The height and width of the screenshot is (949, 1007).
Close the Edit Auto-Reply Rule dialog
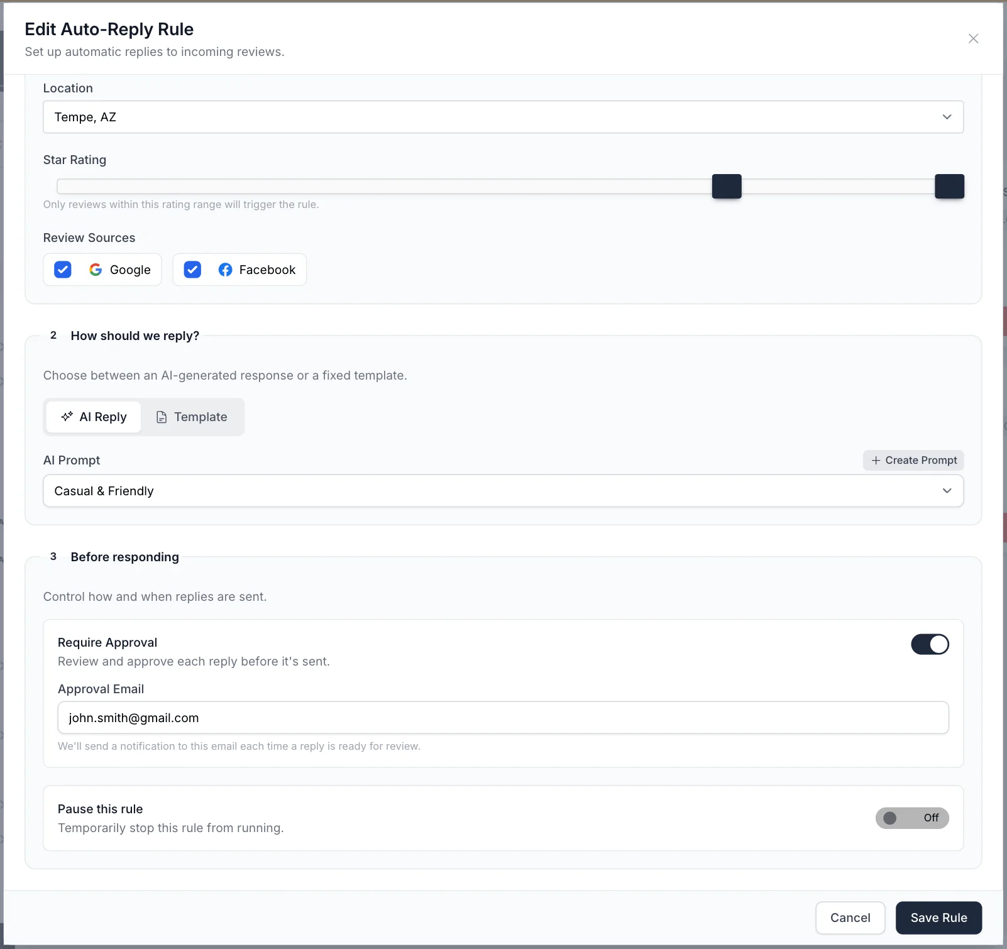[x=973, y=38]
